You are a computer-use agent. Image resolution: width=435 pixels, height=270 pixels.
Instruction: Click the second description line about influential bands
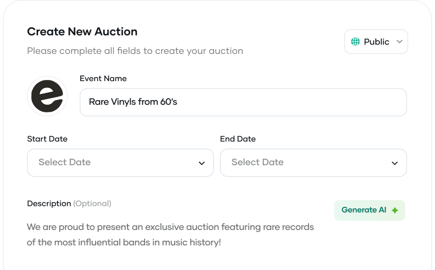click(124, 242)
